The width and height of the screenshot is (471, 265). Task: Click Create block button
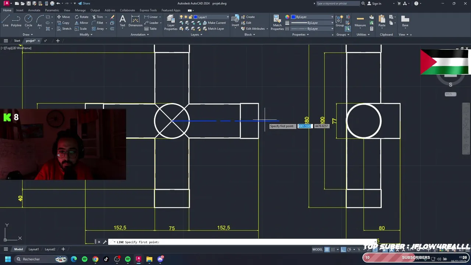point(248,17)
